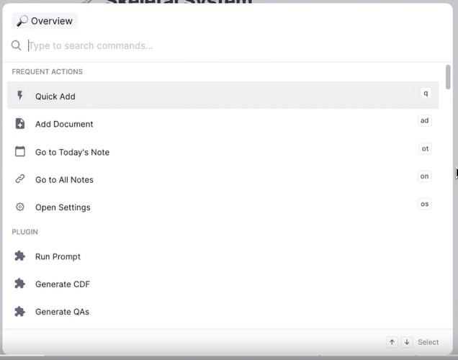Choose Add Document from the command list
Viewport: 458px width, 360px height.
coord(223,124)
